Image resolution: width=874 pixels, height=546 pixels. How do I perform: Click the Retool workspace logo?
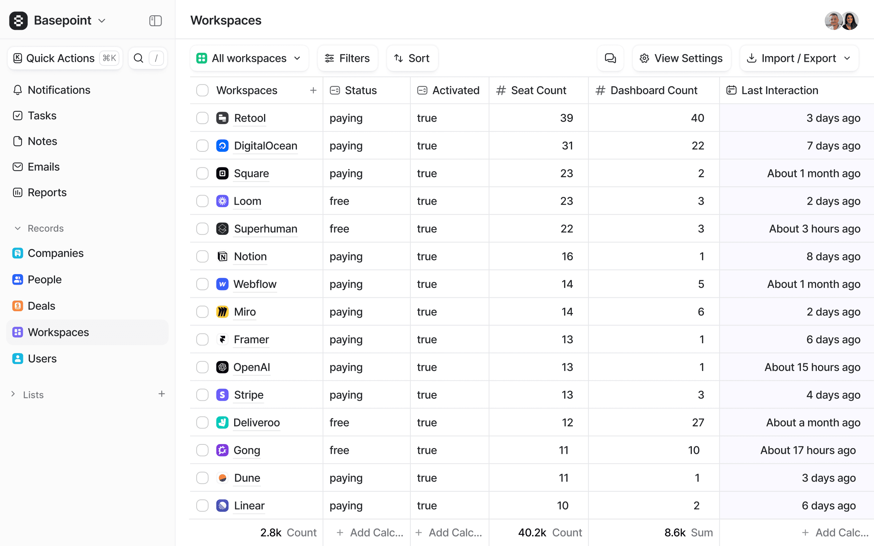pos(222,118)
